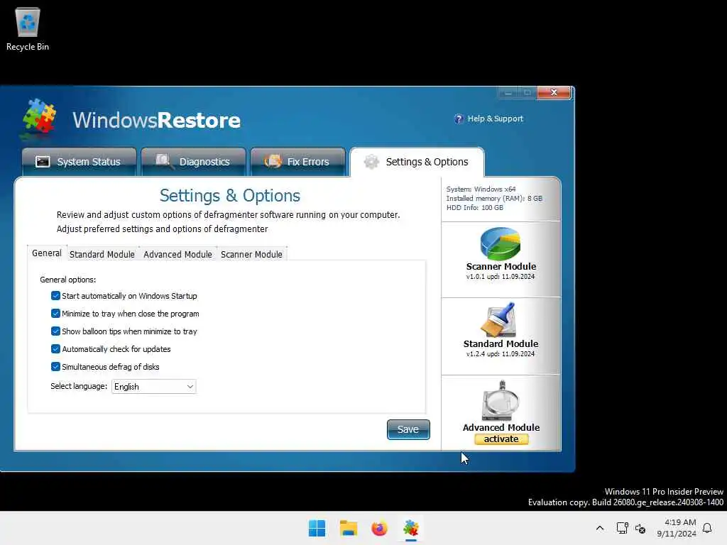The width and height of the screenshot is (727, 545).
Task: Open the muted volume tray icon
Action: [x=640, y=528]
